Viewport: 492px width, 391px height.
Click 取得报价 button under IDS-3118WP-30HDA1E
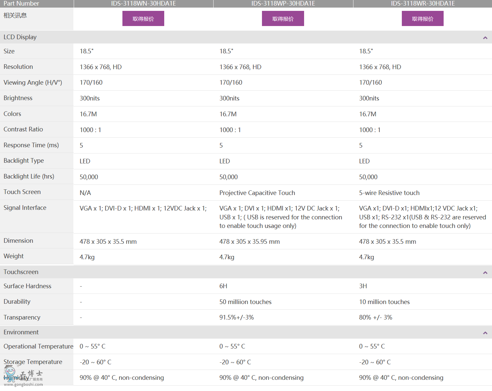(283, 19)
